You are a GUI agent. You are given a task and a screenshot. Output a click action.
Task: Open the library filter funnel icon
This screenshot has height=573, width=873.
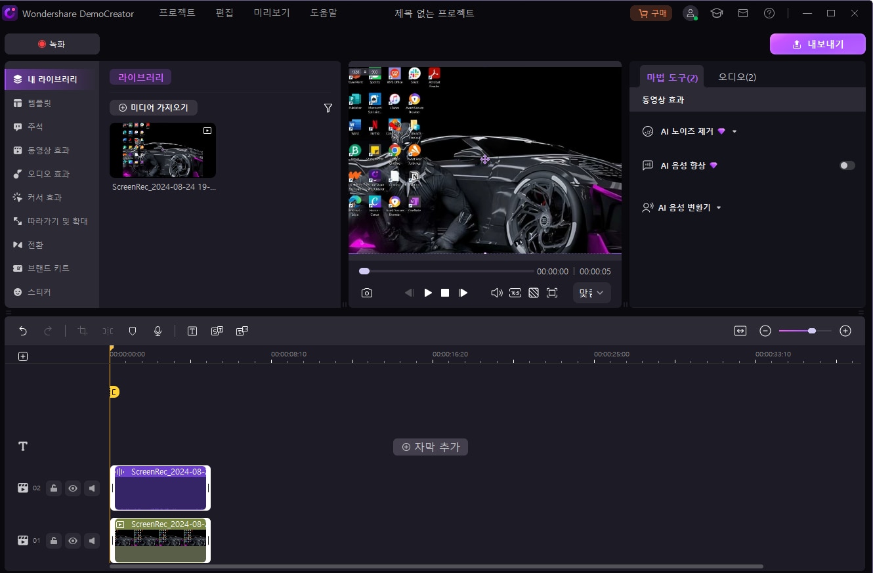click(x=328, y=108)
